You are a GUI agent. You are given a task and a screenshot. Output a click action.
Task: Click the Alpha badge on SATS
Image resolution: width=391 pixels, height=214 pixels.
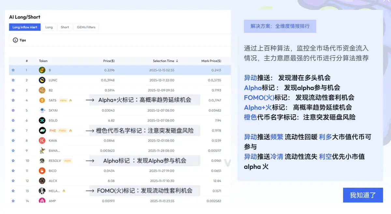63,100
